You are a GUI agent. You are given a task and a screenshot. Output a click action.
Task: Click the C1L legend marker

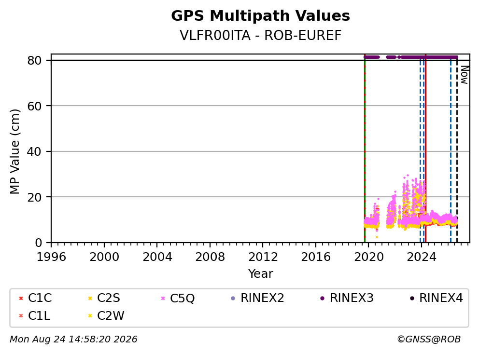tap(21, 316)
